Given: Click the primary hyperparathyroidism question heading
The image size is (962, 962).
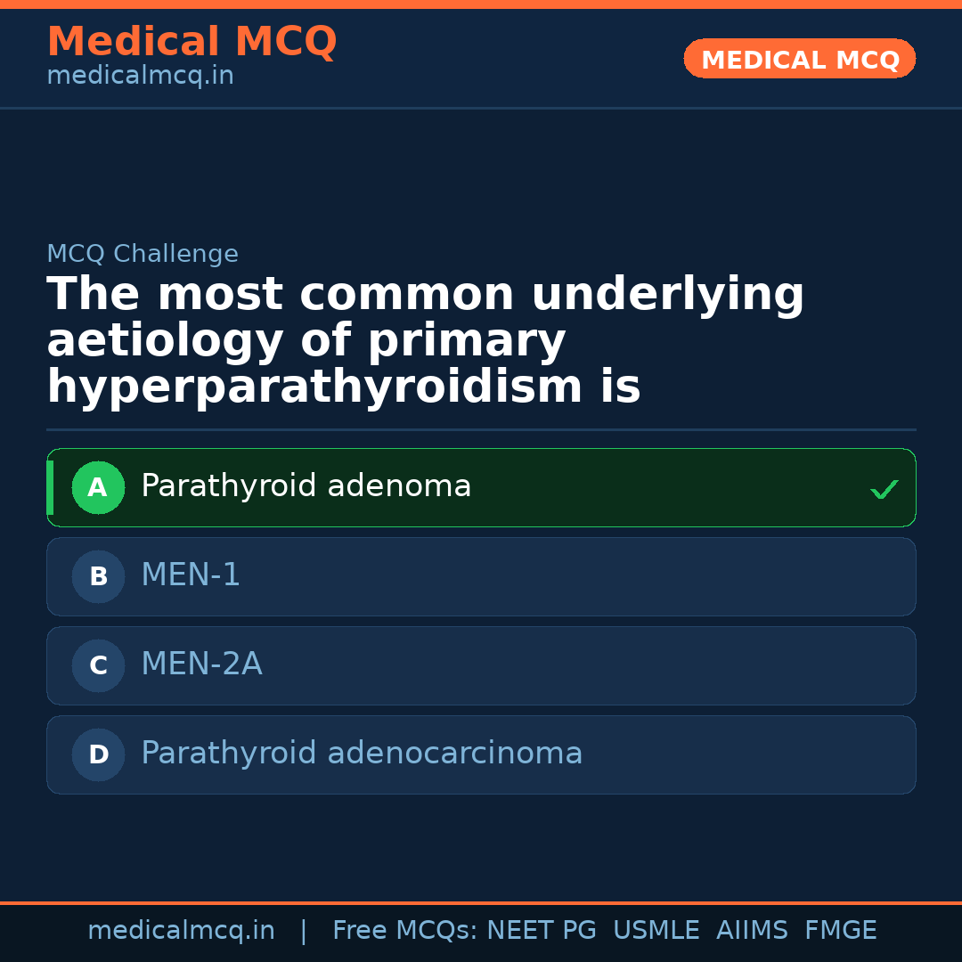Looking at the screenshot, I should point(426,341).
